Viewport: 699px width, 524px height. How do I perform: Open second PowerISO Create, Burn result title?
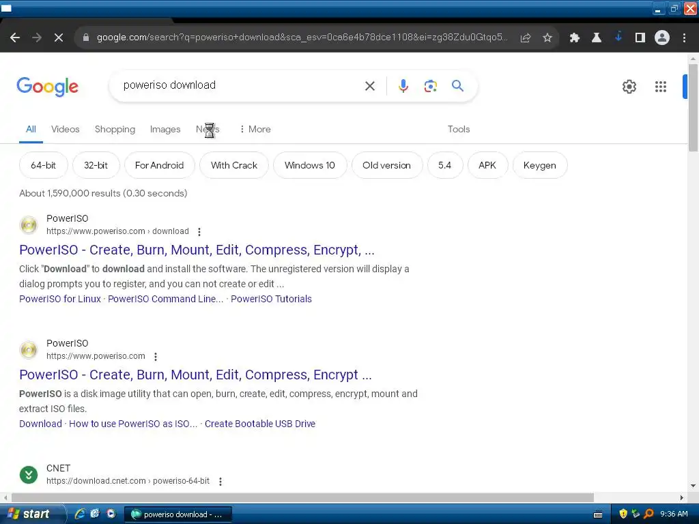coord(195,375)
